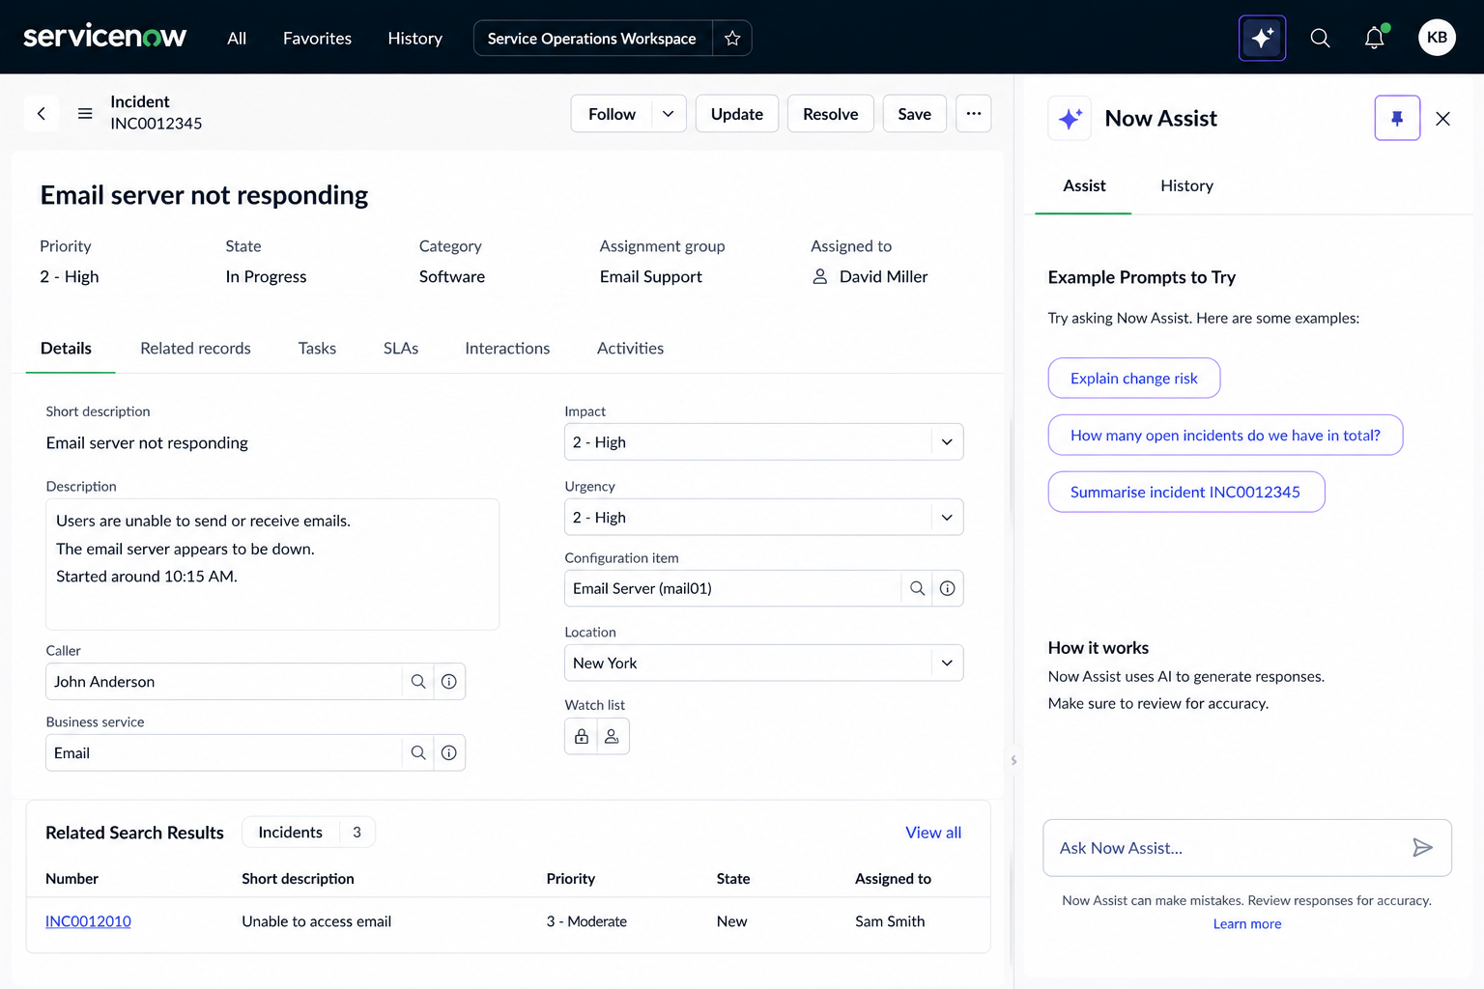1484x989 pixels.
Task: Open the notifications bell
Action: [1374, 38]
